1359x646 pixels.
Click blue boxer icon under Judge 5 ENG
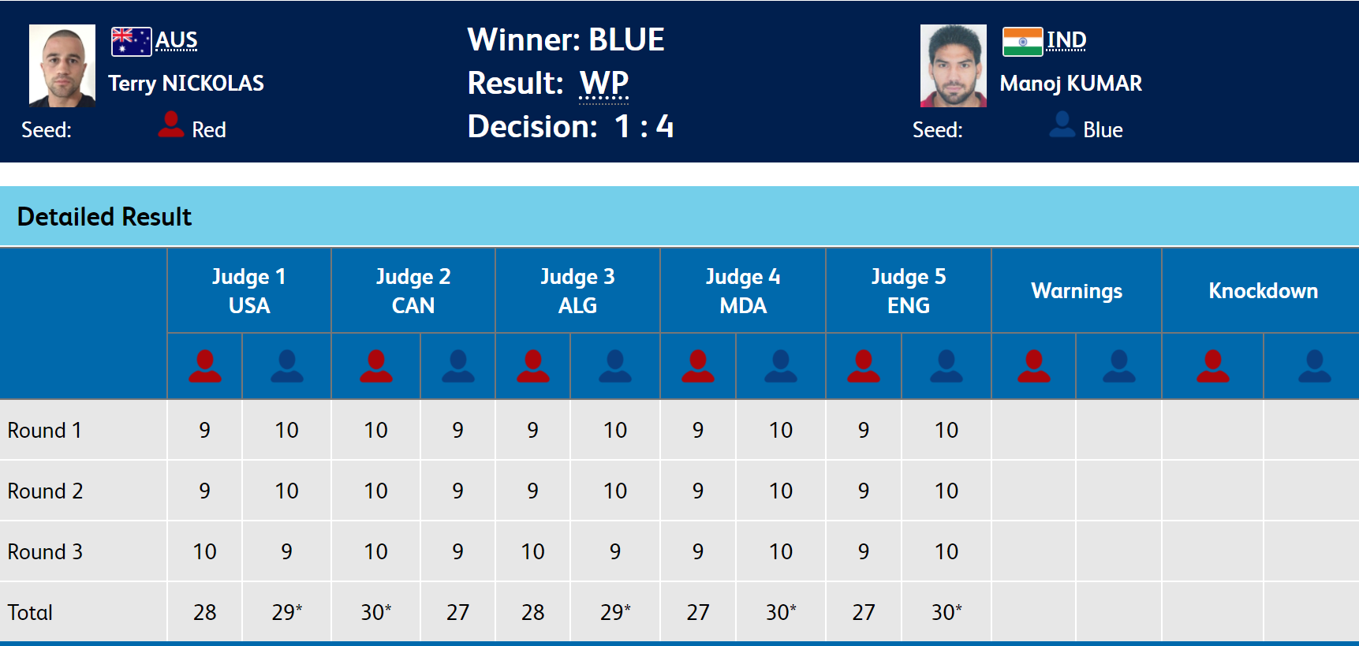[x=946, y=366]
